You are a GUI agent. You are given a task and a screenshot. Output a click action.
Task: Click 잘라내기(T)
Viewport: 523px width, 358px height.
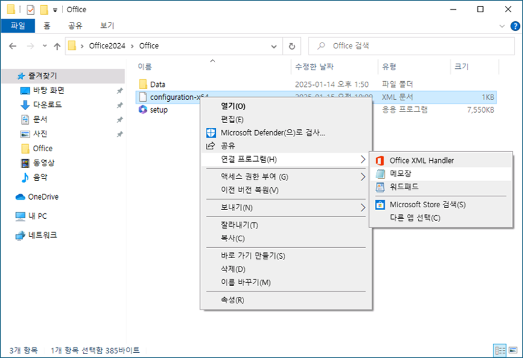286,225
